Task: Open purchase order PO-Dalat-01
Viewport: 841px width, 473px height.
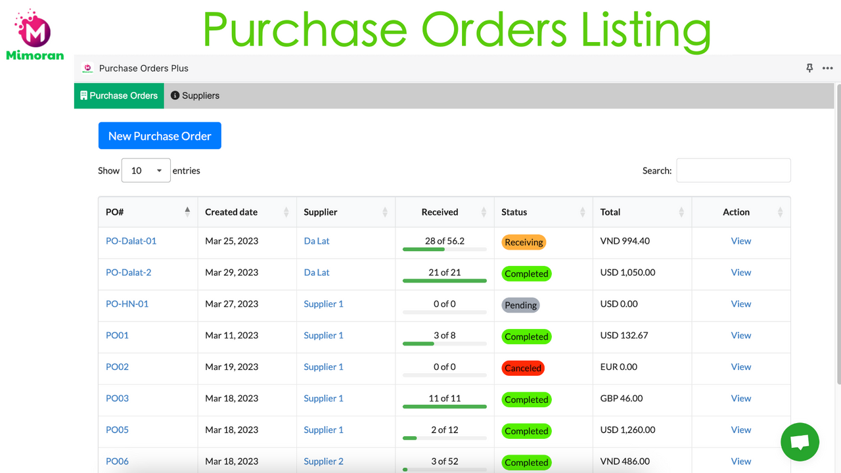Action: point(131,240)
